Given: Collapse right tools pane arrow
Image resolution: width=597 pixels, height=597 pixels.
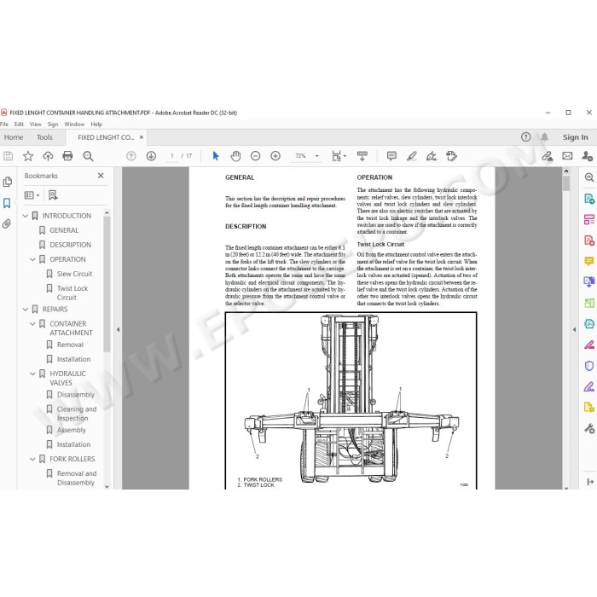Looking at the screenshot, I should coord(574,330).
